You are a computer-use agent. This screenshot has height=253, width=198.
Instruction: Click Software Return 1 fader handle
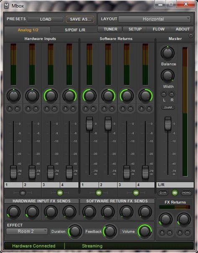click(89, 124)
